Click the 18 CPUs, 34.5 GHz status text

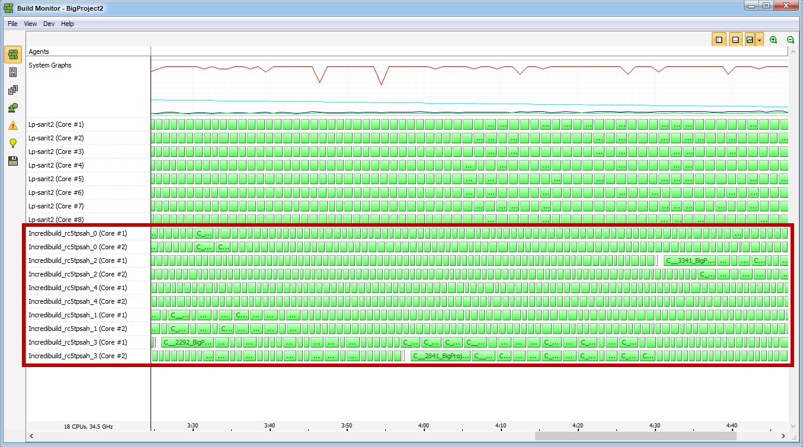pos(88,426)
